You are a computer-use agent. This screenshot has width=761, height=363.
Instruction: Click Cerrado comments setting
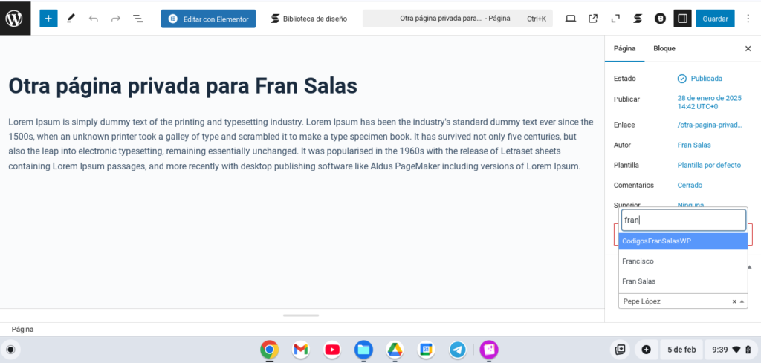pos(690,185)
